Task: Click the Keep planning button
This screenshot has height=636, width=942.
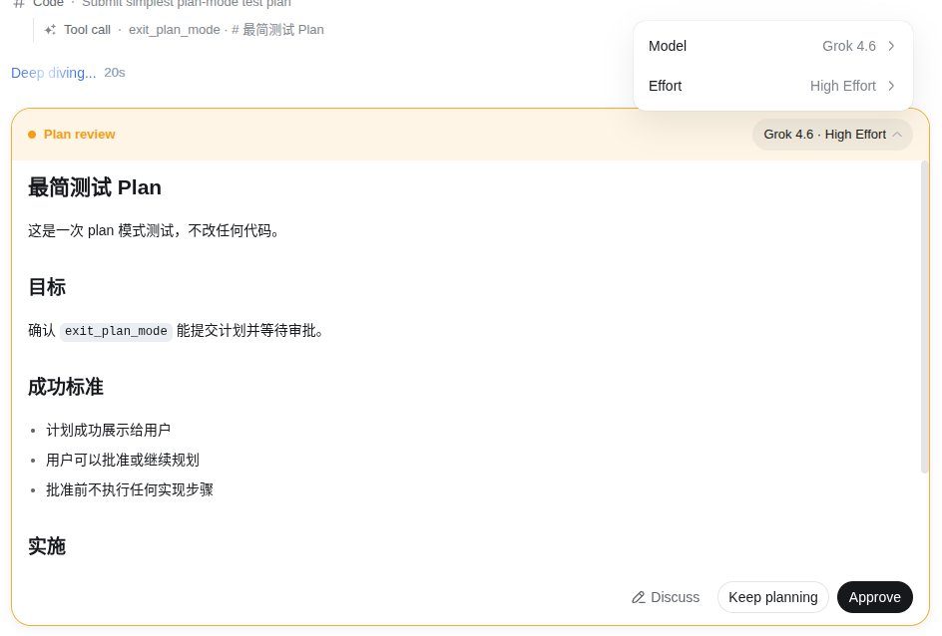Action: pos(772,597)
